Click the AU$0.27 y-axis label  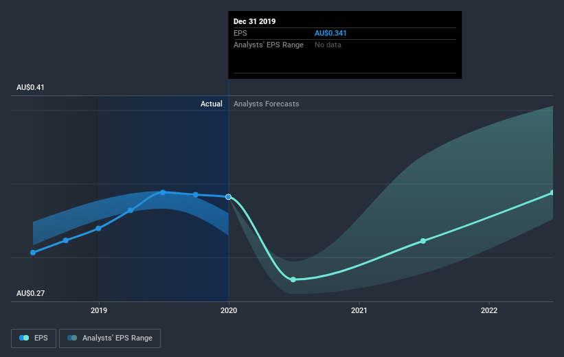coord(31,293)
